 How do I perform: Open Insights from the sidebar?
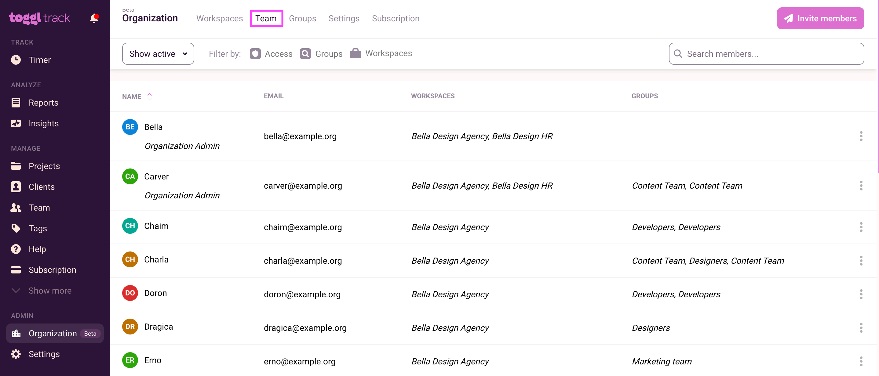pyautogui.click(x=43, y=123)
